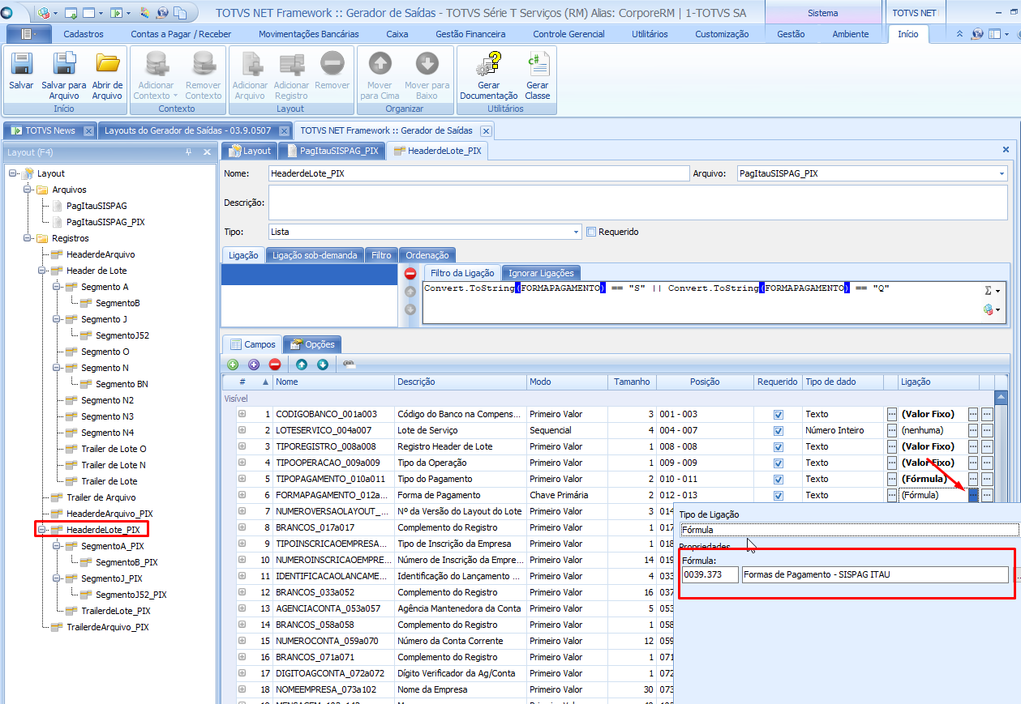The image size is (1021, 704).
Task: Collapse the Header de Lote tree node
Action: click(x=41, y=271)
